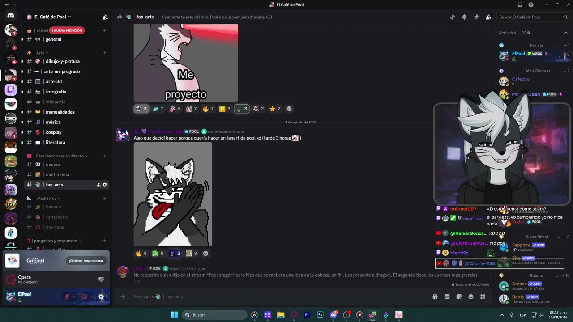
Task: Open the arte-en-progreso channel
Action: 67,72
